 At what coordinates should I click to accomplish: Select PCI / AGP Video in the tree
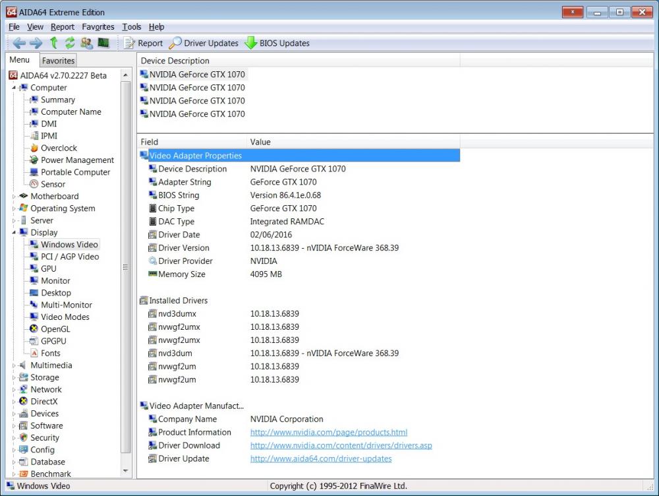click(70, 257)
